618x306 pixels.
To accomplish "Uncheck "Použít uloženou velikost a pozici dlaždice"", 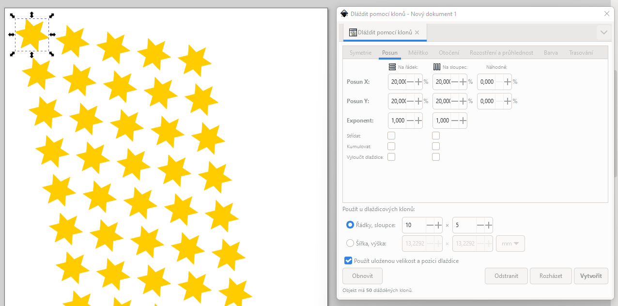I will [x=348, y=260].
